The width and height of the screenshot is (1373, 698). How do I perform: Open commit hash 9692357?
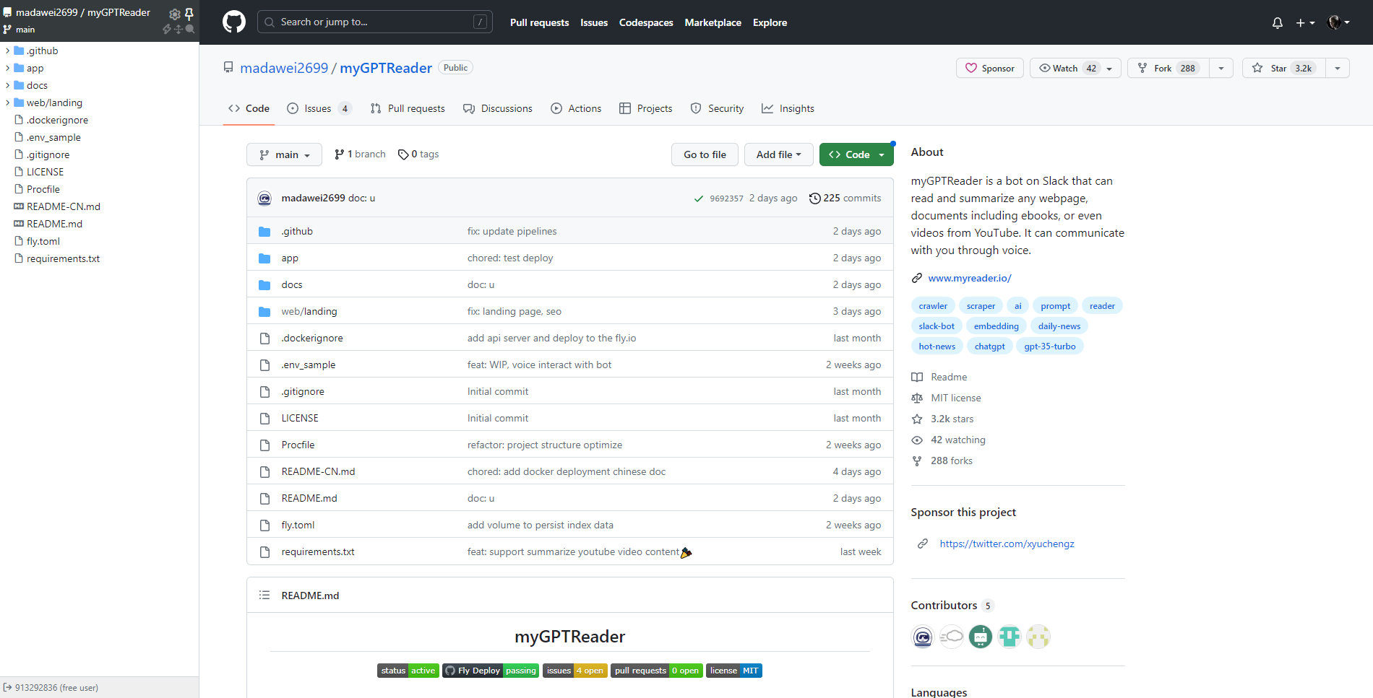[x=726, y=199]
